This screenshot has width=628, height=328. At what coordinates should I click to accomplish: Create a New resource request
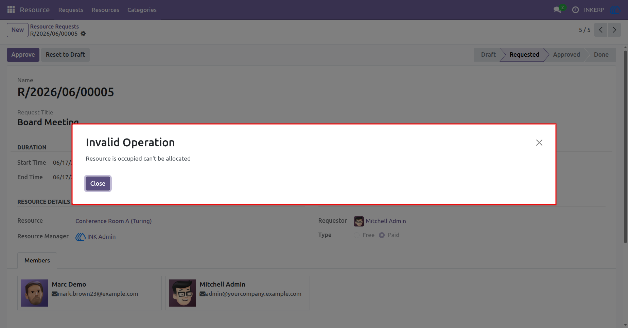pos(18,30)
